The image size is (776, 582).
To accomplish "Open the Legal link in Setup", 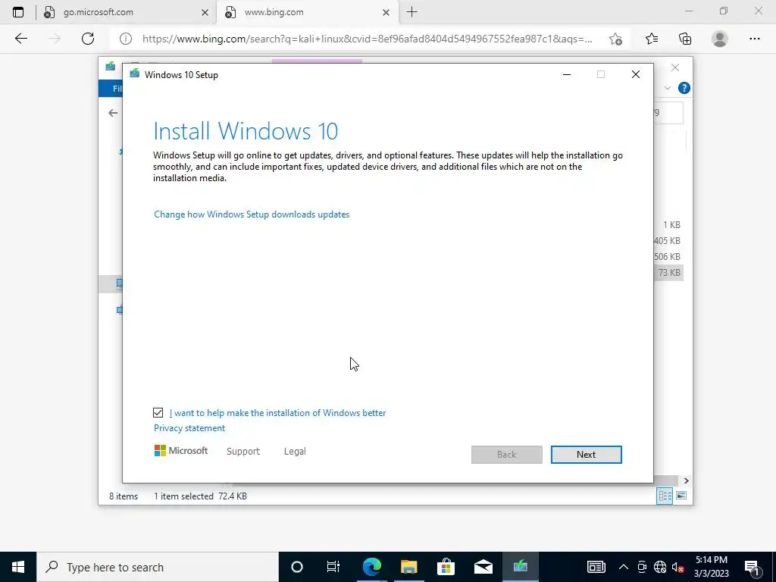I will click(295, 452).
